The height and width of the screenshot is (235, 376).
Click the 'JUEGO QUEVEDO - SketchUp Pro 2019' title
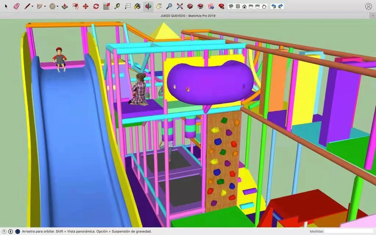tap(188, 16)
